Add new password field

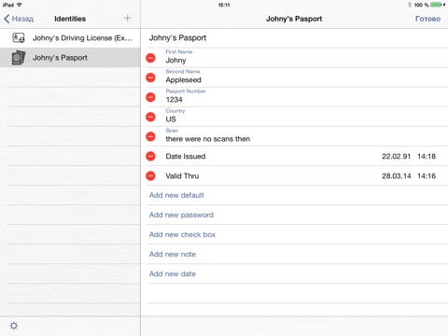pos(181,215)
